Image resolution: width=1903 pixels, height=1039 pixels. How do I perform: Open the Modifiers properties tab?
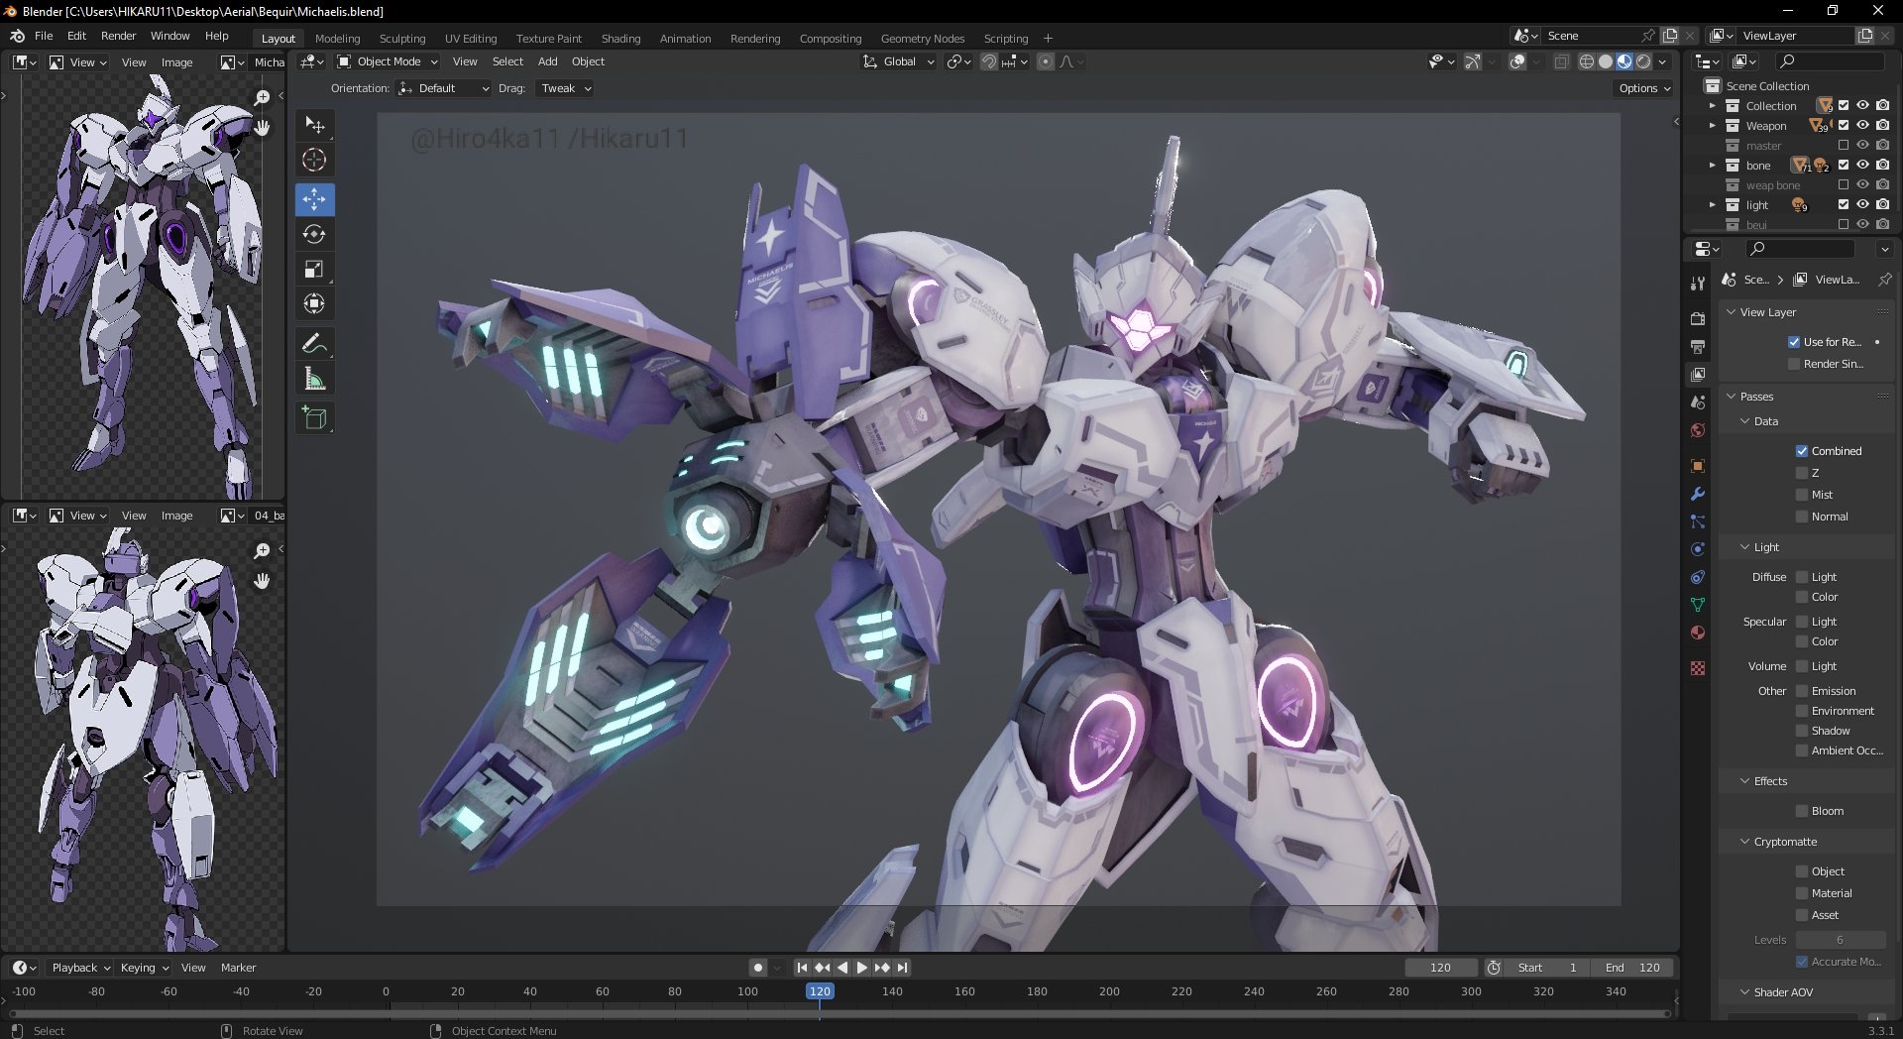(x=1698, y=493)
